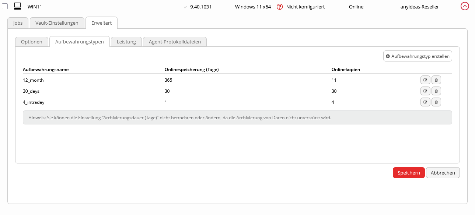Click the WIN11 computer icon
The image size is (475, 215).
(17, 6)
